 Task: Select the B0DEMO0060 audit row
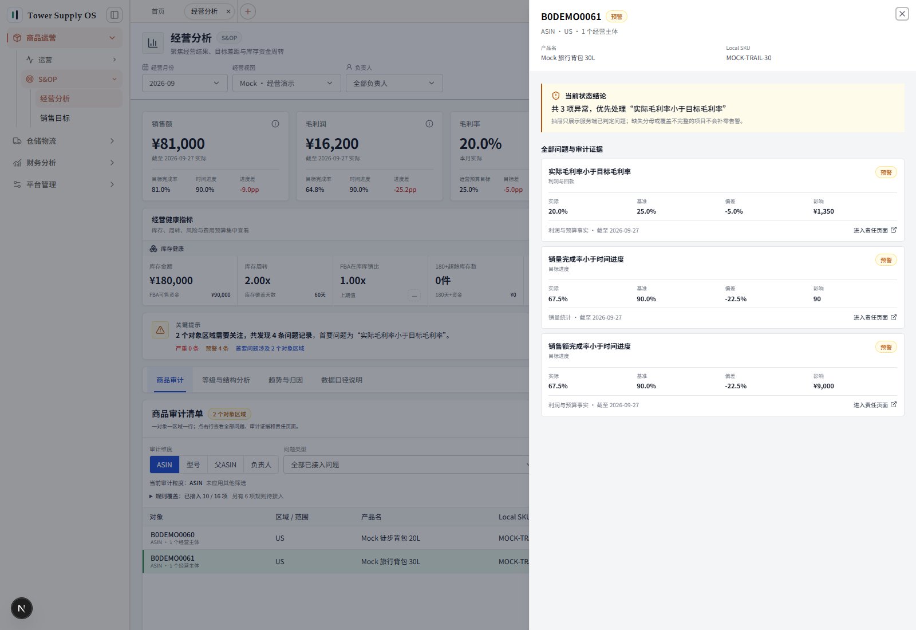[336, 538]
